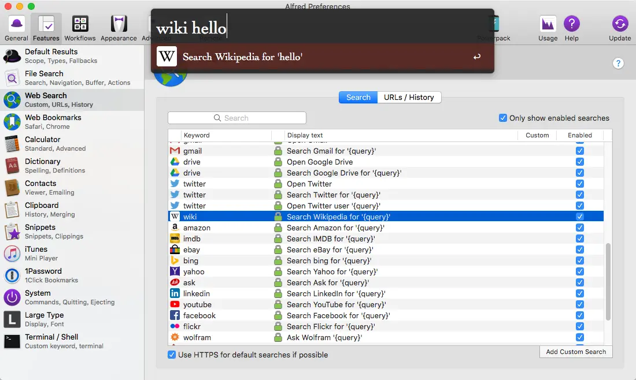The height and width of the screenshot is (380, 636).
Task: Toggle Only show enabled searches checkbox
Action: point(503,118)
